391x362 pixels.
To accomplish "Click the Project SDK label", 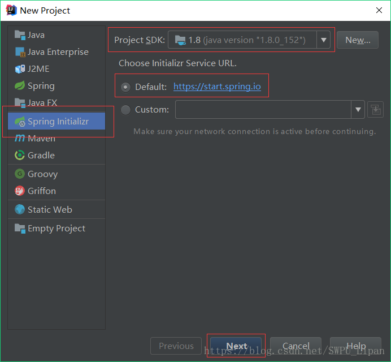I will [140, 40].
